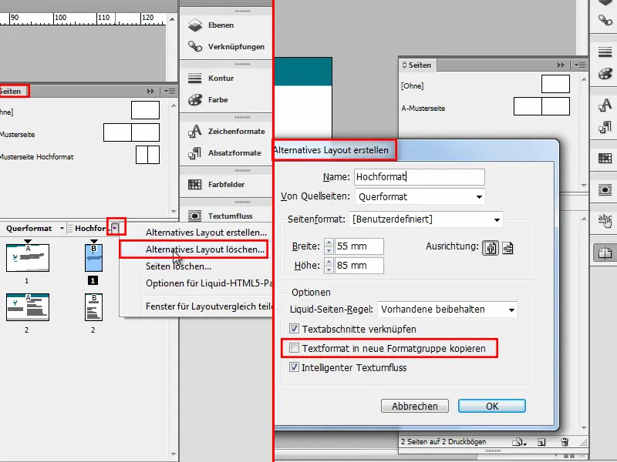Select Hochformat page 2 thumbnail
This screenshot has width=617, height=462.
93,307
